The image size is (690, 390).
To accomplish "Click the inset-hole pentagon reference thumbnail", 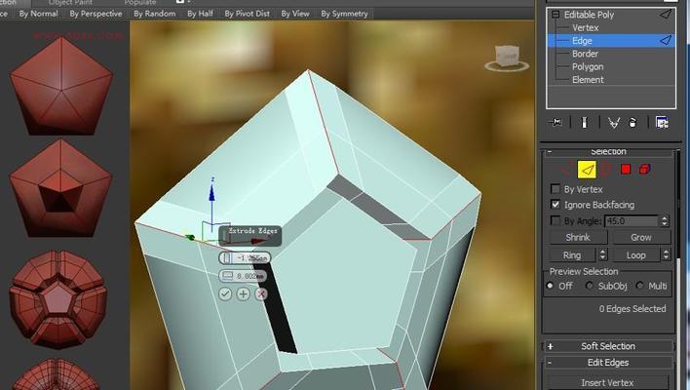I will tap(60, 188).
